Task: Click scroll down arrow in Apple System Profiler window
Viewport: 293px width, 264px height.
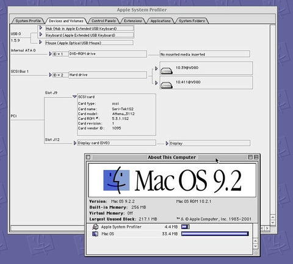Action: click(x=273, y=222)
